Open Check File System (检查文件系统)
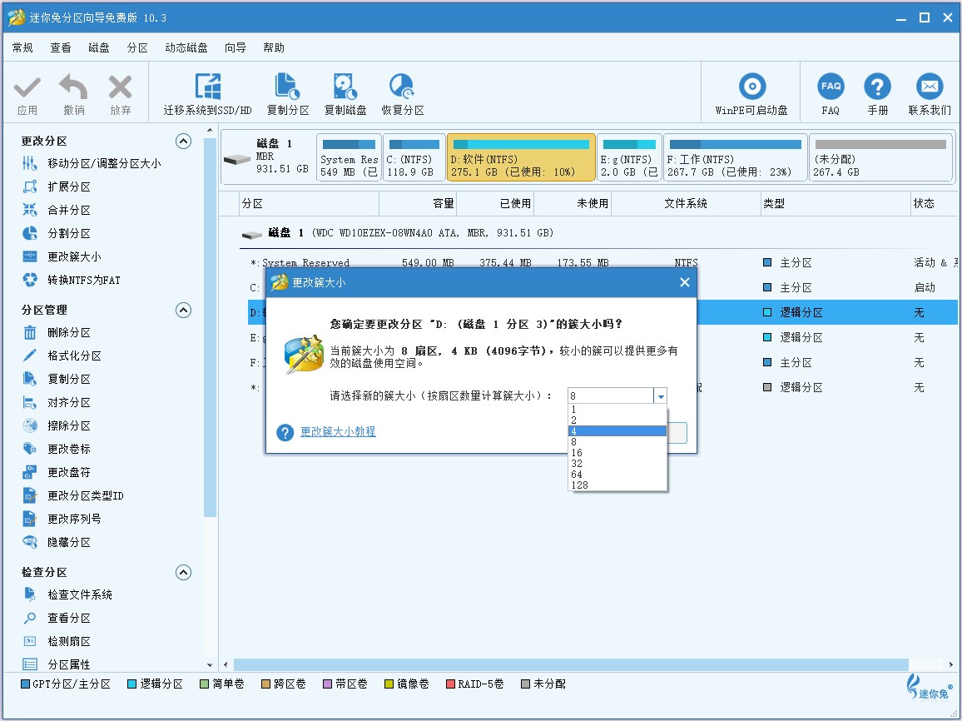Screen dimensions: 962x721 click(80, 594)
